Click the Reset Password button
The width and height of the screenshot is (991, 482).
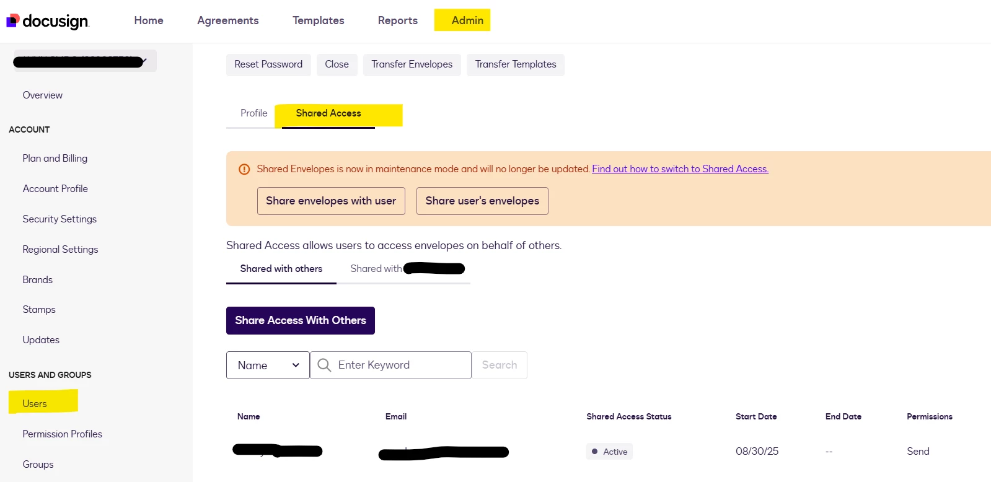tap(268, 64)
